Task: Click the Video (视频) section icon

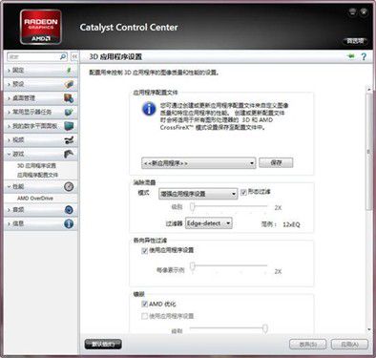Action: point(69,140)
